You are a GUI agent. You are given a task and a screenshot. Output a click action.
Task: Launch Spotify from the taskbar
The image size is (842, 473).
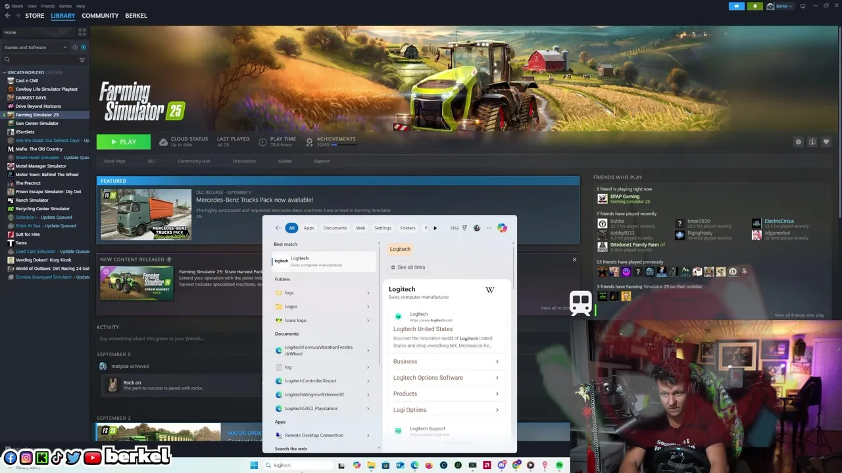(559, 465)
